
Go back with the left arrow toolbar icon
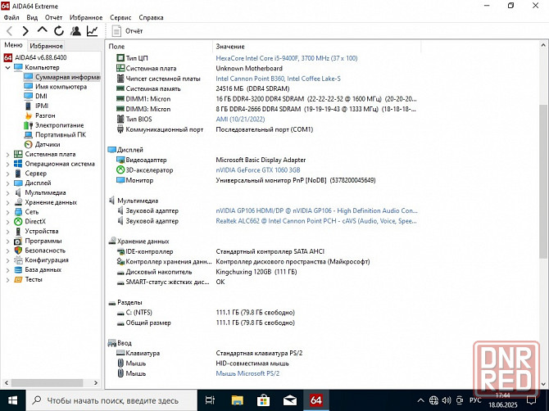pyautogui.click(x=10, y=31)
